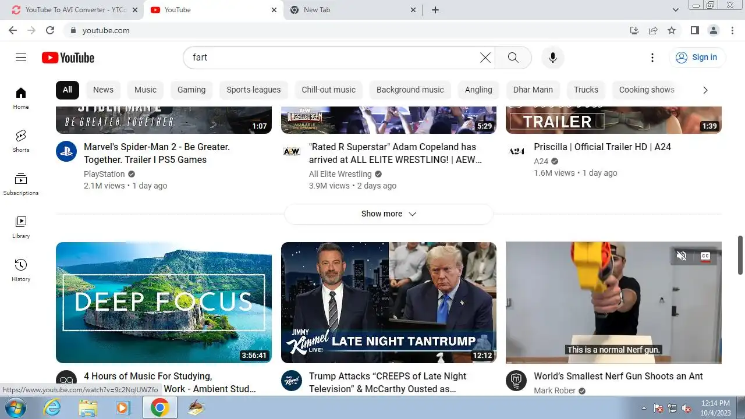745x419 pixels.
Task: Open the browser side panel icon
Action: [x=694, y=30]
